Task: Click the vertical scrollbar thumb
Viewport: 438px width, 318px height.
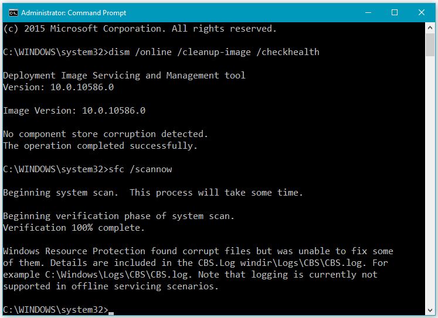Action: pos(430,45)
